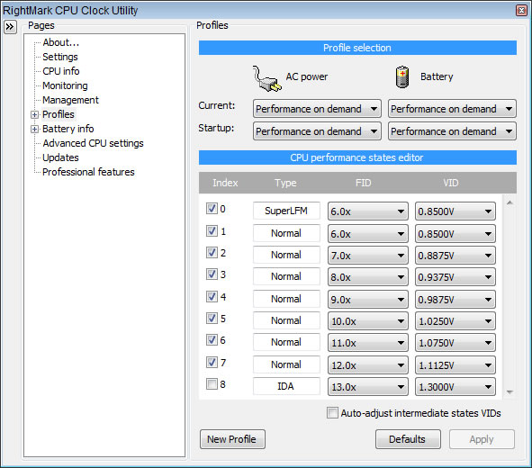Open the Current Battery profile dropdown
Image resolution: width=532 pixels, height=468 pixels.
coord(452,109)
